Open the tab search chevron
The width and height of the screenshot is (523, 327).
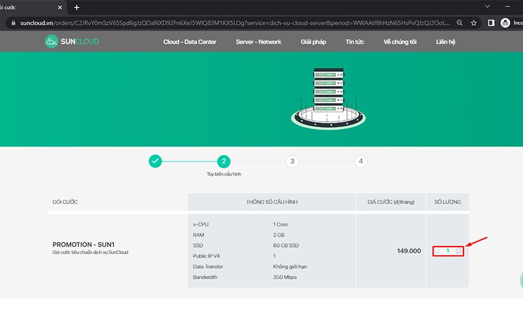click(x=487, y=7)
